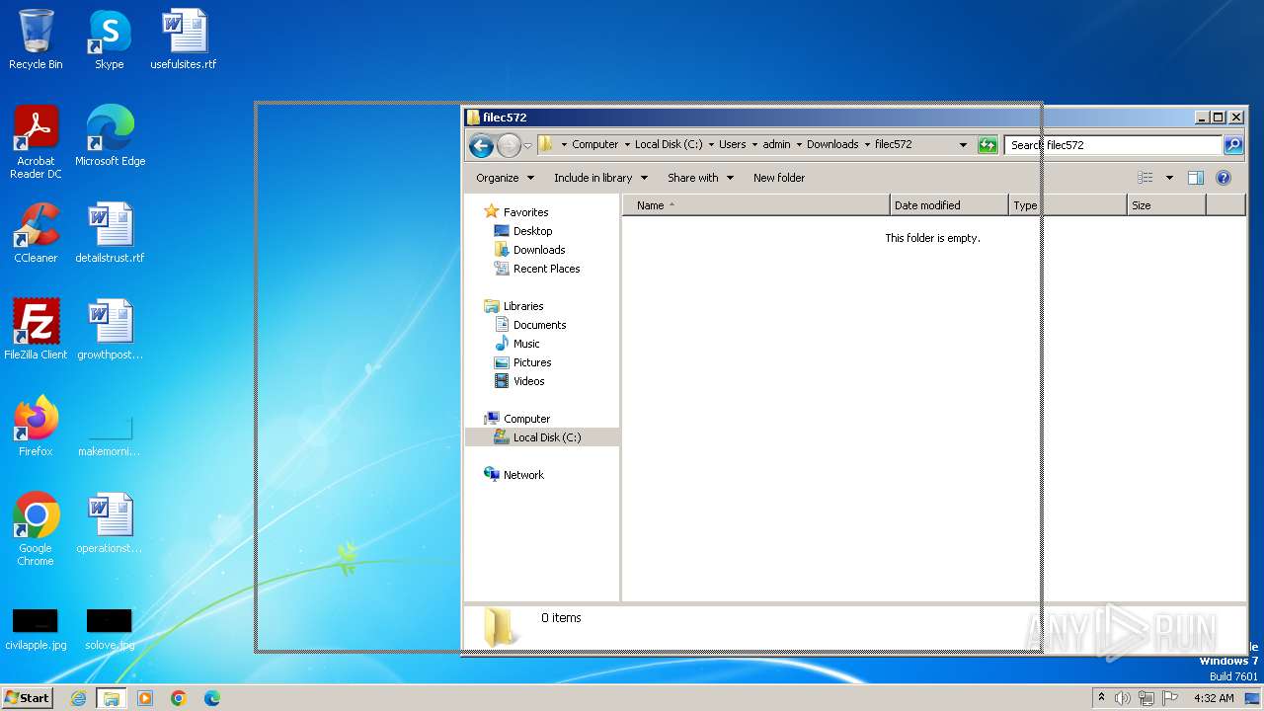The width and height of the screenshot is (1264, 711).
Task: Open the Include in library menu
Action: [x=600, y=178]
